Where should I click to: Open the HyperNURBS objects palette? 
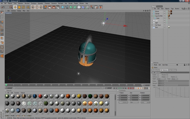click(71, 7)
